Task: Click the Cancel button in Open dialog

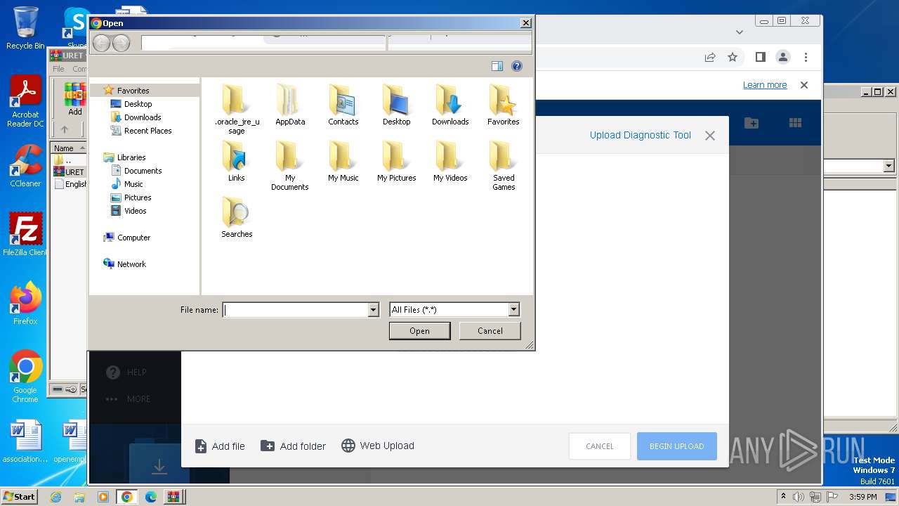Action: click(x=490, y=331)
